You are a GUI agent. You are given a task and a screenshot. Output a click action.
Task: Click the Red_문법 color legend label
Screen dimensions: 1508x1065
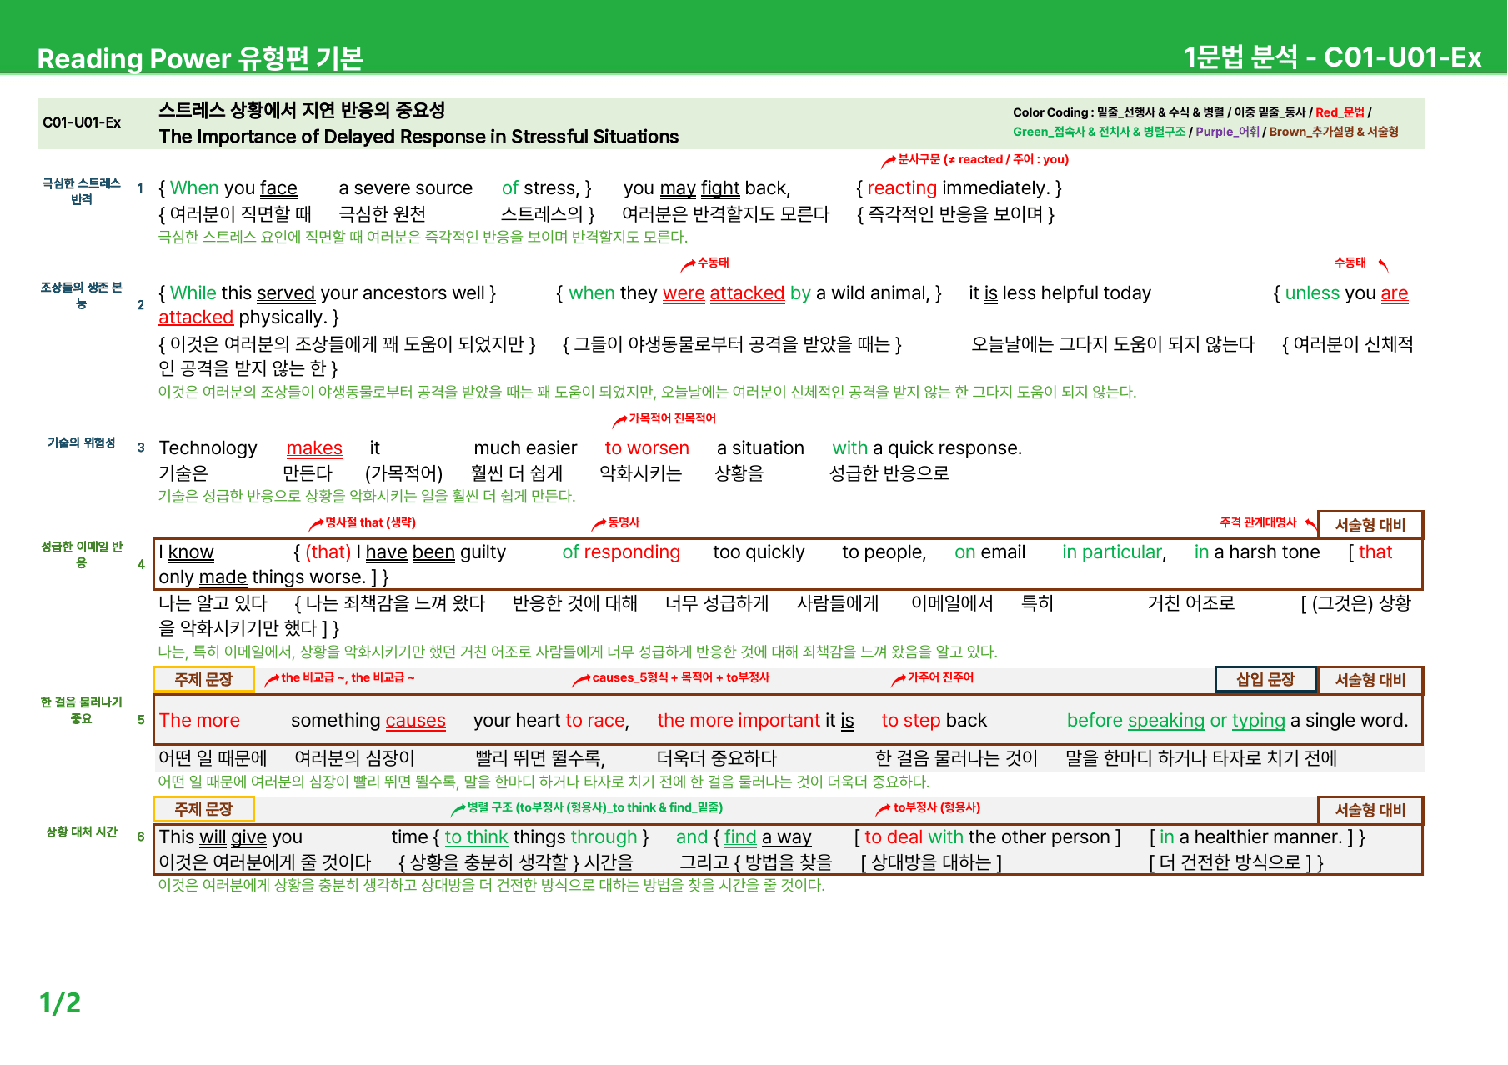tap(1340, 112)
